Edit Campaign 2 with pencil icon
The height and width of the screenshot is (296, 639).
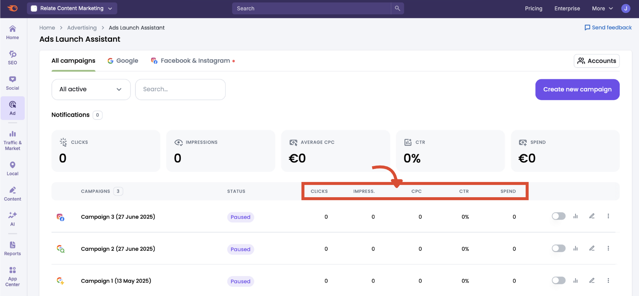tap(592, 248)
